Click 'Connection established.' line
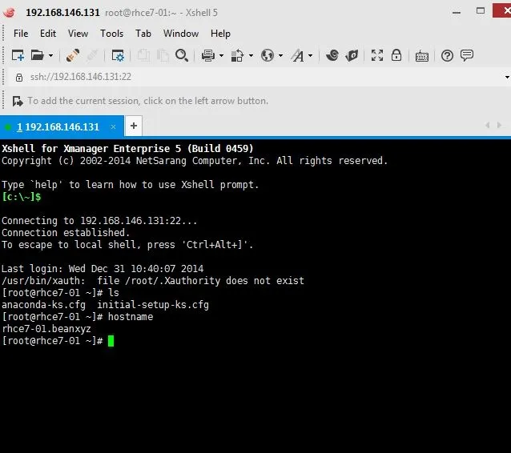This screenshot has width=511, height=453. (x=66, y=233)
